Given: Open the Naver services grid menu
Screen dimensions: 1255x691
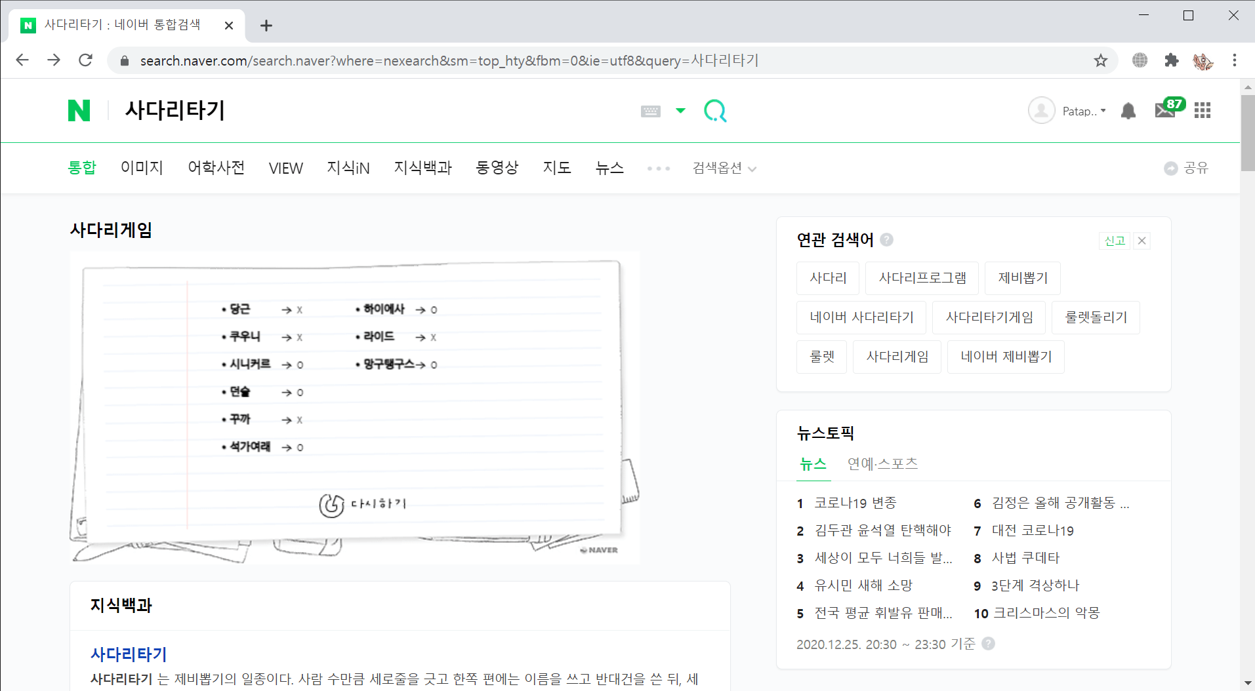Looking at the screenshot, I should click(x=1203, y=111).
